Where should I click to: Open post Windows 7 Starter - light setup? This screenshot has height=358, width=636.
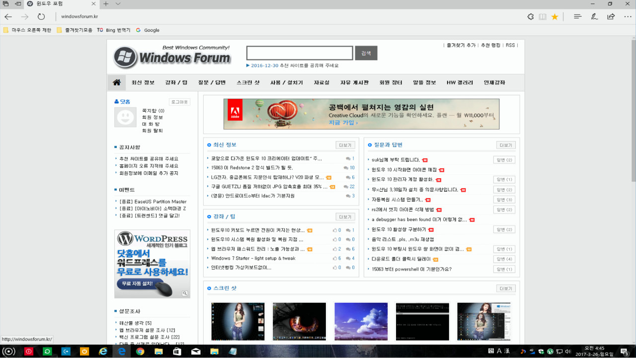pyautogui.click(x=253, y=258)
